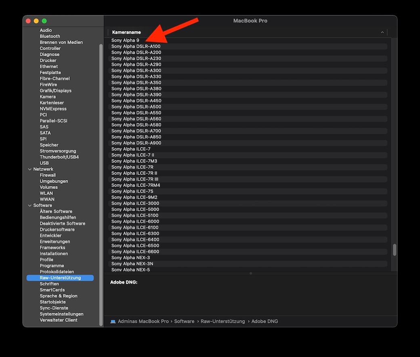Open NVMExpress entry

[x=53, y=109]
